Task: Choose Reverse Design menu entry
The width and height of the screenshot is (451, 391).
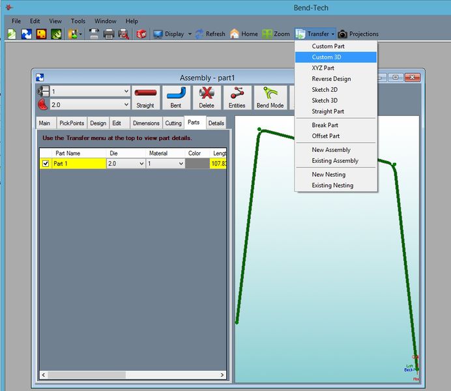Action: (x=336, y=79)
